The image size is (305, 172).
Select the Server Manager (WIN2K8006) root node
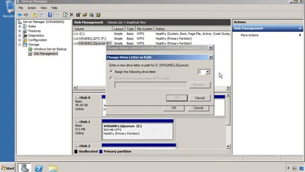[x=43, y=22]
